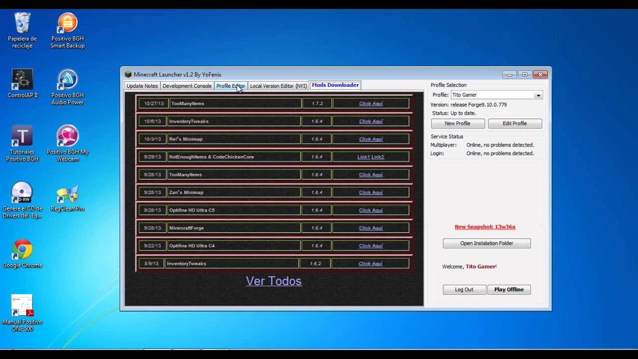The image size is (638, 359).
Task: Open the Update Notes tab
Action: coord(142,86)
